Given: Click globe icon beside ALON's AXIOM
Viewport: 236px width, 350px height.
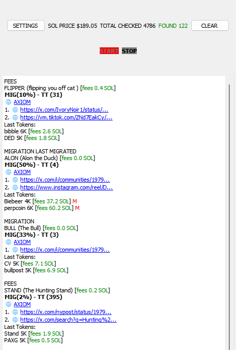Looking at the screenshot, I should tap(8, 172).
